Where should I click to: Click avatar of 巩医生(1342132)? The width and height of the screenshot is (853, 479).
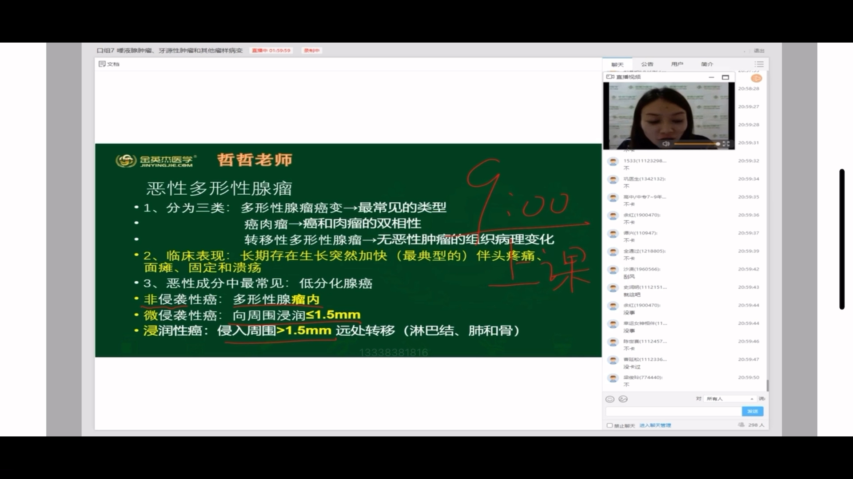coord(613,180)
